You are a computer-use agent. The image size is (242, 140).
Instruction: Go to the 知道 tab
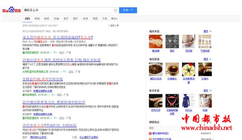[x=56, y=19]
